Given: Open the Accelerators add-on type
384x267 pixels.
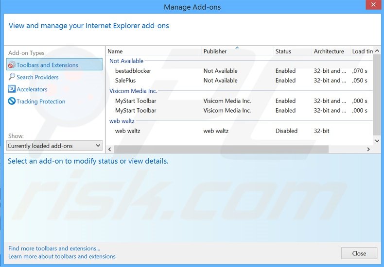Looking at the screenshot, I should point(32,89).
